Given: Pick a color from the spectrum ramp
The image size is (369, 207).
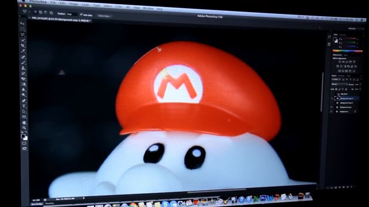Looking at the screenshot, I should click(347, 51).
